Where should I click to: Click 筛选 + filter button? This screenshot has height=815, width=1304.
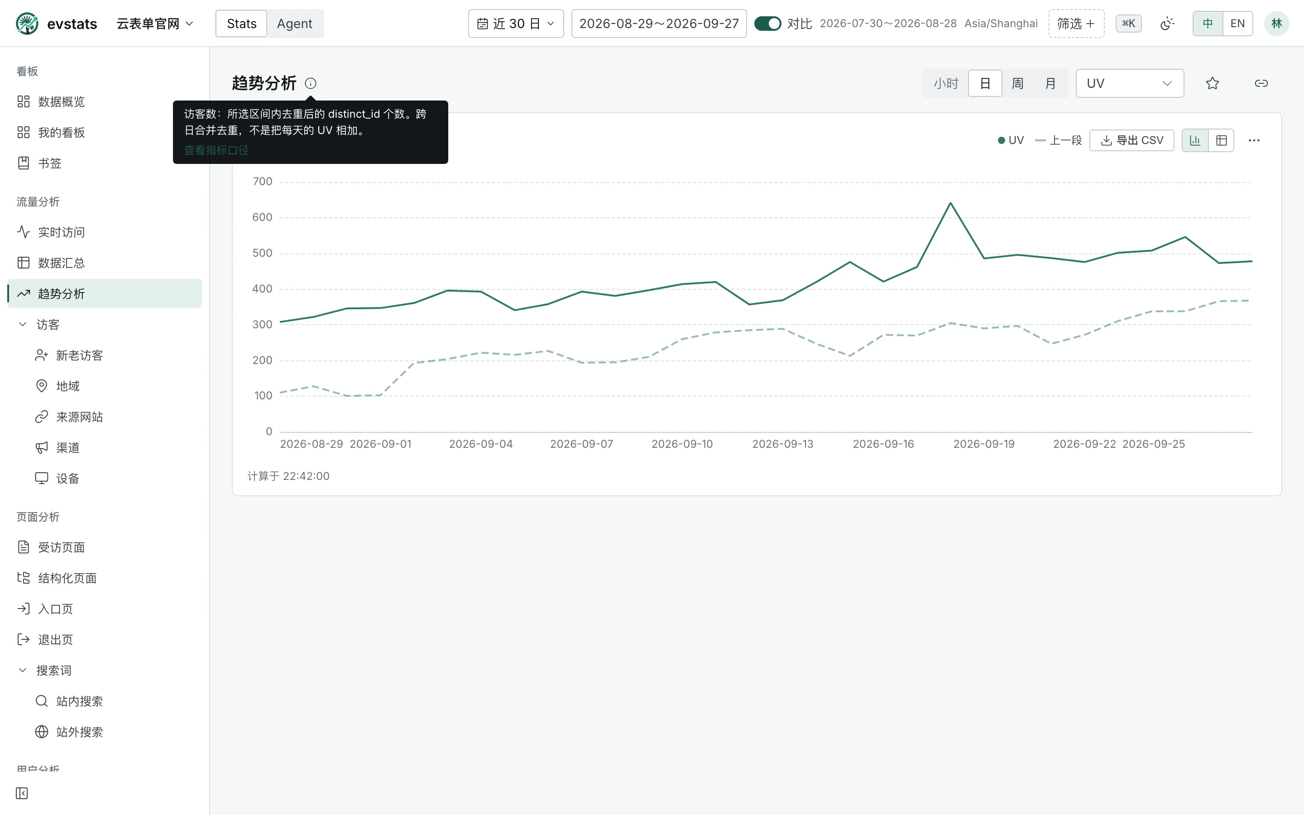click(1076, 24)
